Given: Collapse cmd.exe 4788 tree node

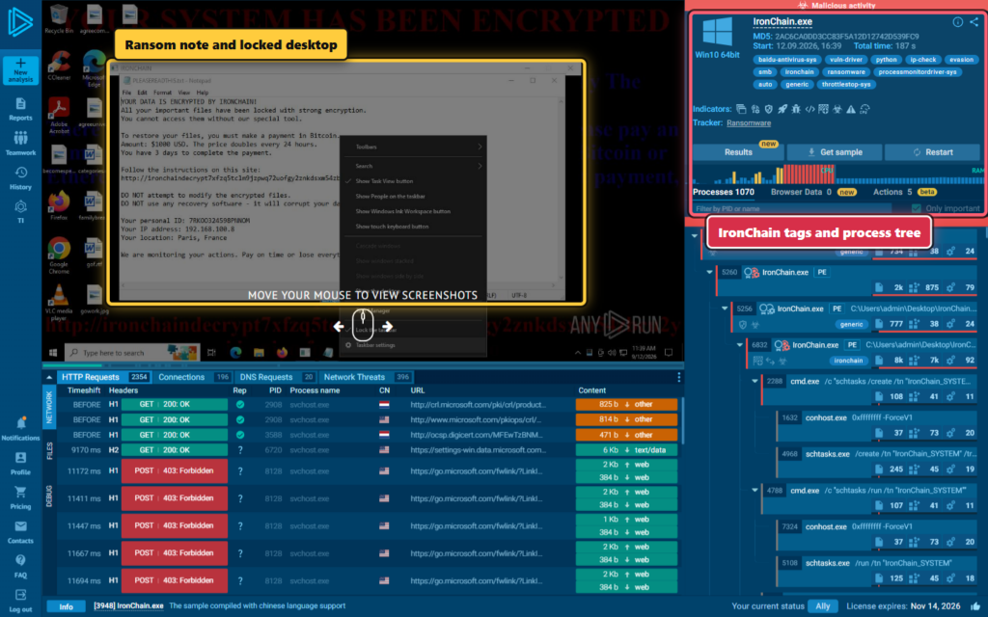Looking at the screenshot, I should click(x=755, y=491).
